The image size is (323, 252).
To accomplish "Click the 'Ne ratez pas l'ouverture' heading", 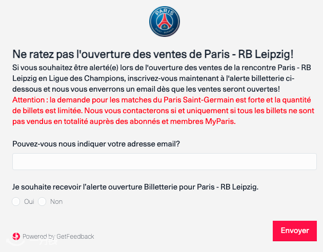I will click(x=153, y=54).
